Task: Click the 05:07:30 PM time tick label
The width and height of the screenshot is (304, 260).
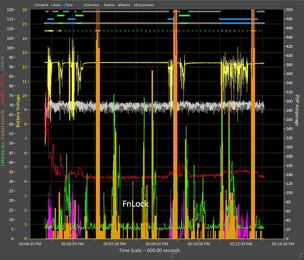Action: (115, 244)
